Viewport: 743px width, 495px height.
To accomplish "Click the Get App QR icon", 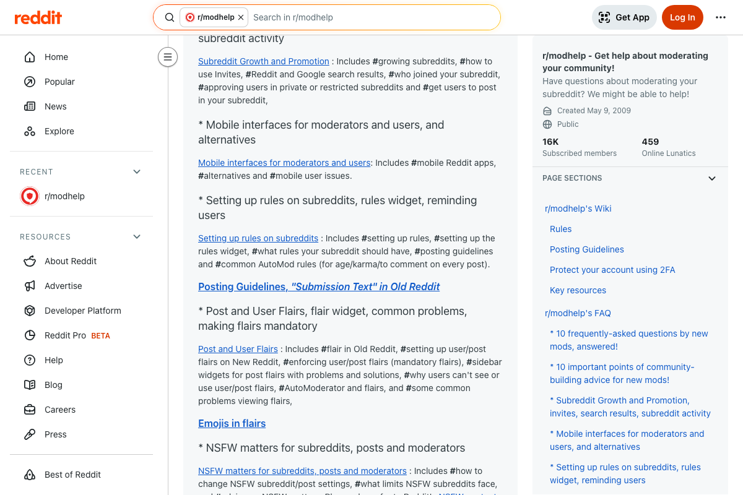I will coord(604,17).
